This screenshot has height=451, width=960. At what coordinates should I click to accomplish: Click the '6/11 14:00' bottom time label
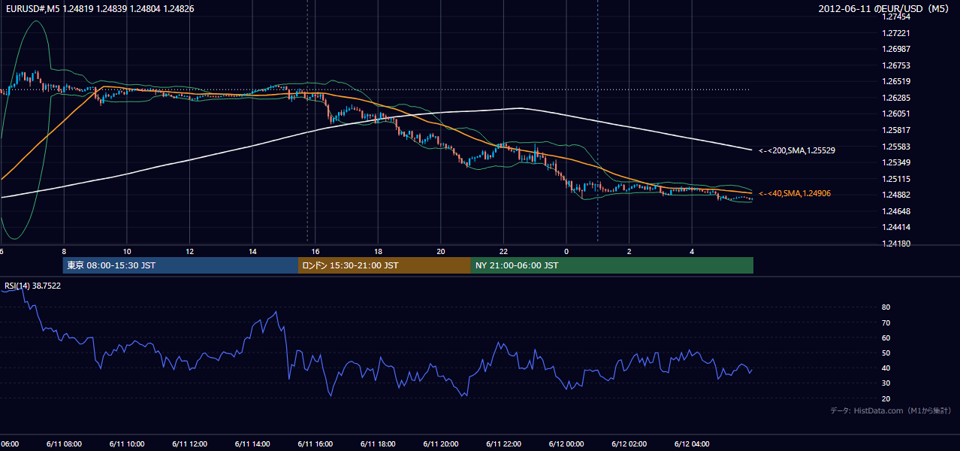click(252, 444)
